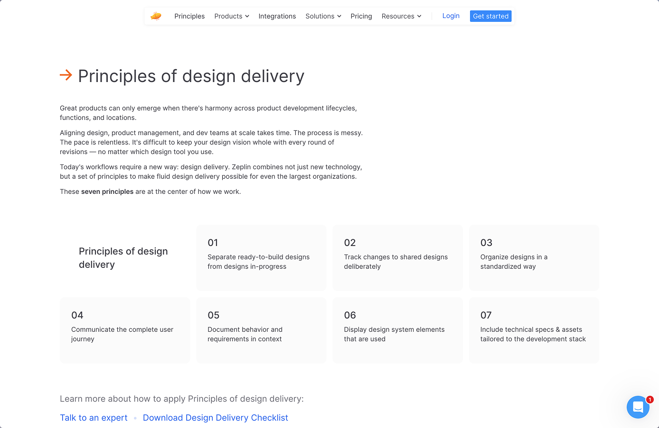
Task: Click the Zeplin logo in the navigation bar
Action: (x=156, y=16)
